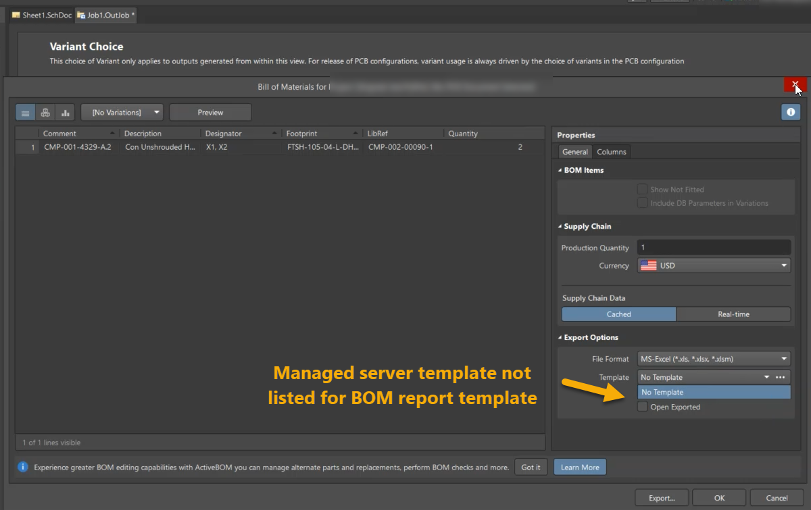The image size is (811, 510).
Task: Click the 1 of 1 lines visible status
Action: [51, 443]
